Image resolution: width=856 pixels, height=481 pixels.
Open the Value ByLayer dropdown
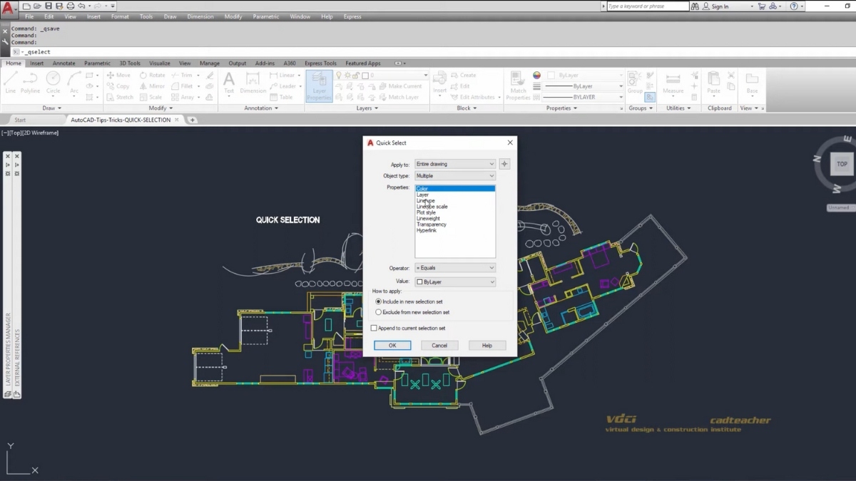455,282
